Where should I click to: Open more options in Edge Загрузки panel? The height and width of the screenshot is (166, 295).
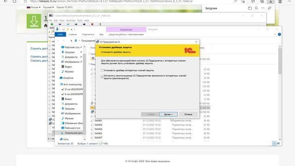pos(263,8)
